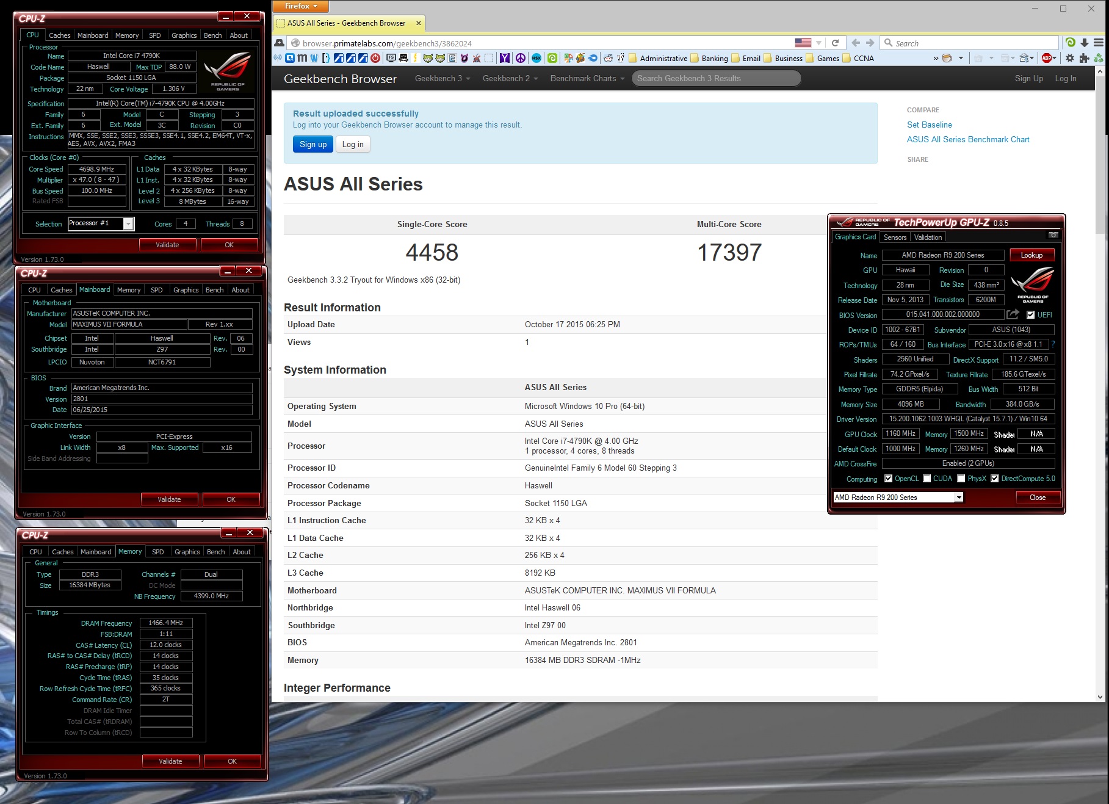Viewport: 1109px width, 804px height.
Task: Click the US flag icon in the address bar
Action: pyautogui.click(x=803, y=43)
